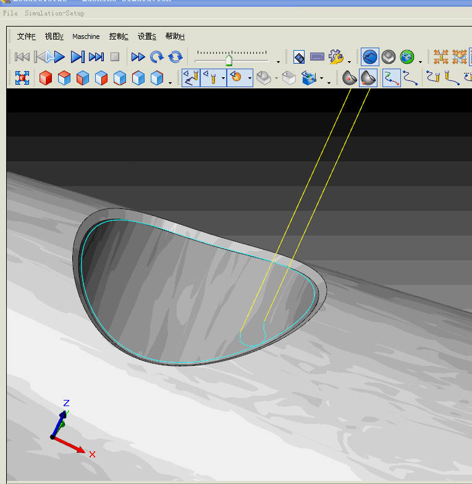Expand arrow beside blue machine box icon
Image resolution: width=472 pixels, height=484 pixels.
point(321,78)
